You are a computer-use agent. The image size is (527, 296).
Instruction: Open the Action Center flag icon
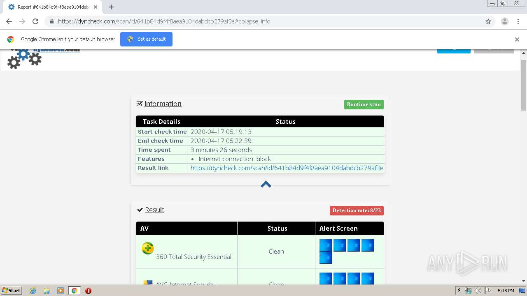pos(487,291)
